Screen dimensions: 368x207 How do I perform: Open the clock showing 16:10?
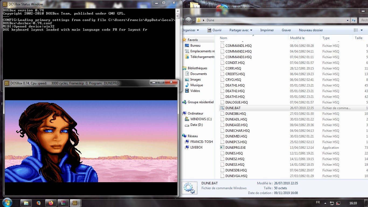[x=353, y=203]
